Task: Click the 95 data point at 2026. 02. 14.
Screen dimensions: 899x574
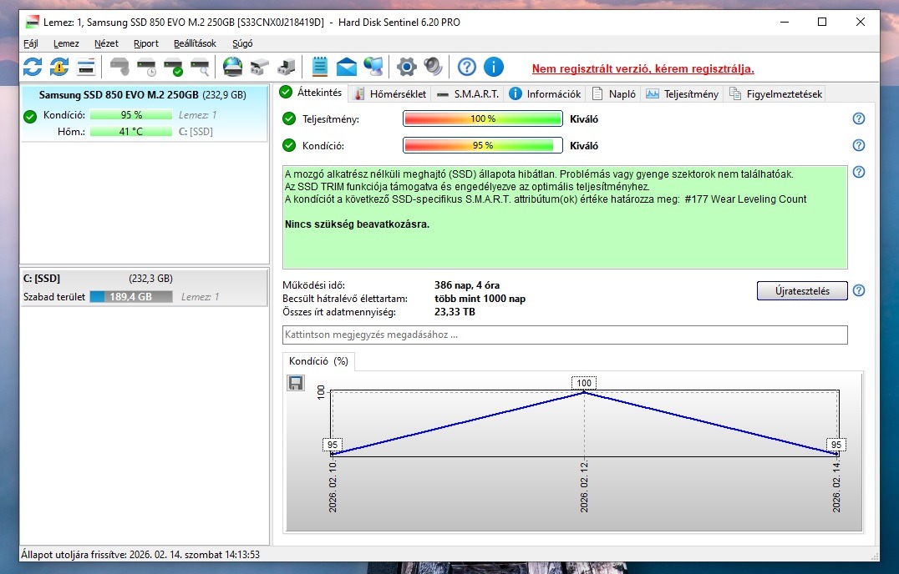Action: coord(837,454)
